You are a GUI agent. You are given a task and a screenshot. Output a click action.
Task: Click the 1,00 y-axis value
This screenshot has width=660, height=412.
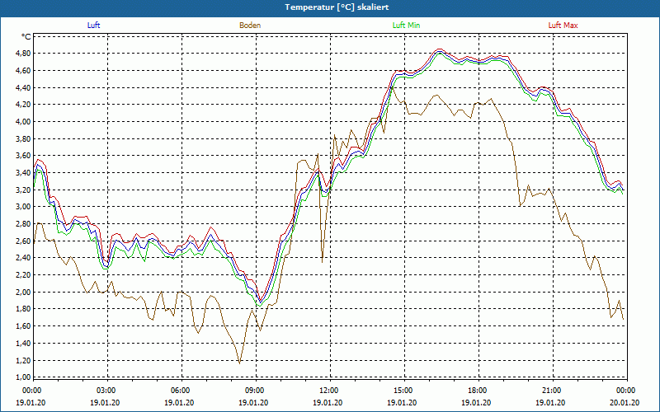pos(23,377)
